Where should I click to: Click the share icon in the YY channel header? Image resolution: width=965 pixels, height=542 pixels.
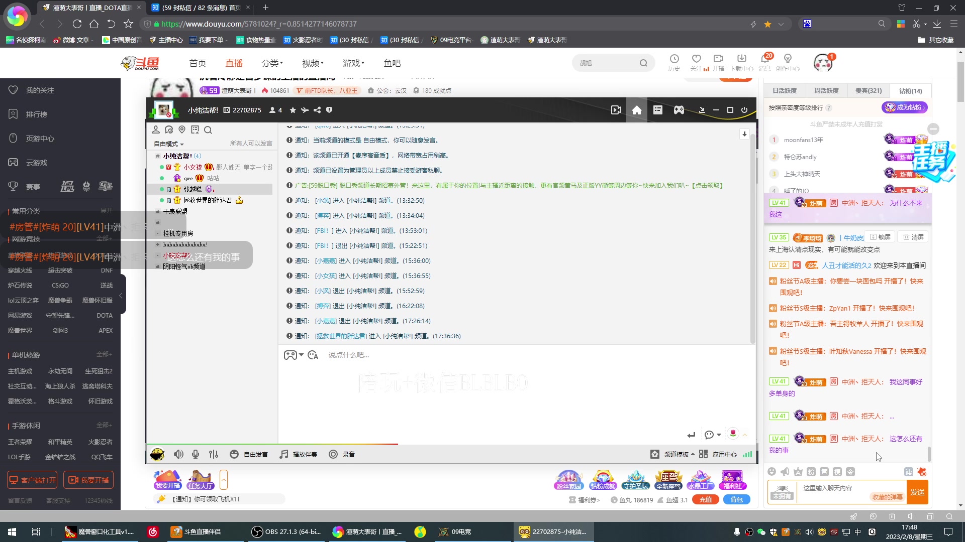click(x=317, y=110)
